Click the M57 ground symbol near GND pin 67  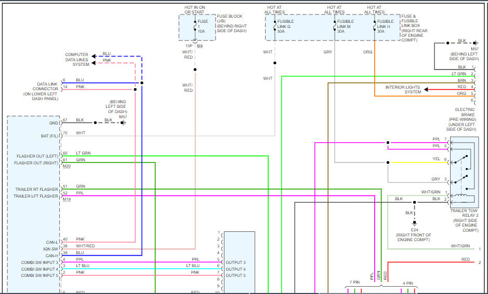124,123
